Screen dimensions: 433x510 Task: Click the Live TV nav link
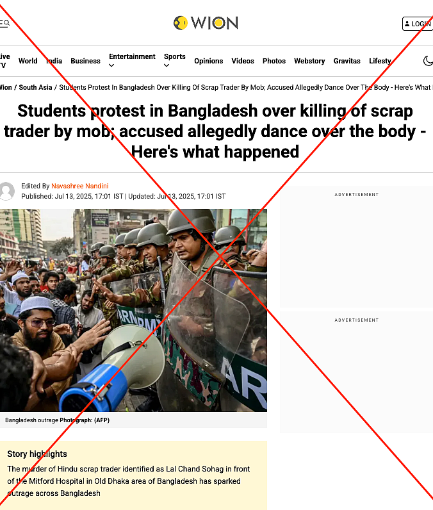click(x=4, y=61)
